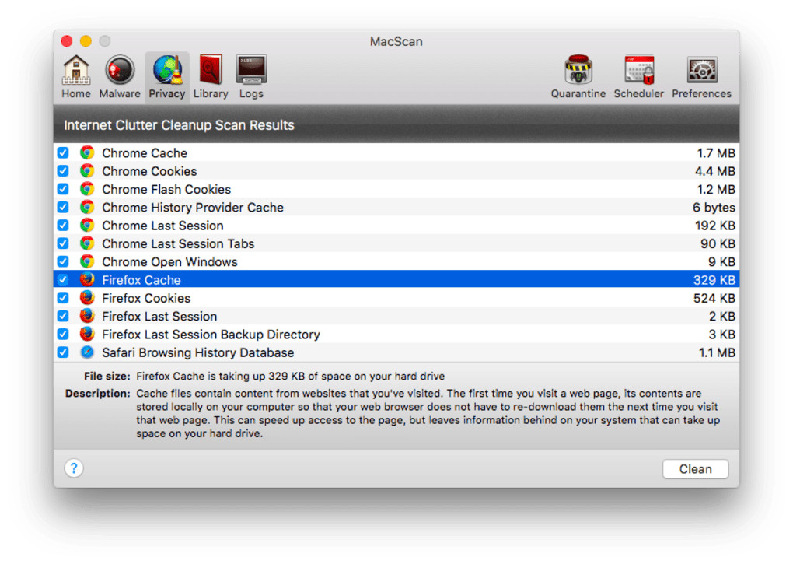Select the Chrome Last Session row label
This screenshot has height=564, width=793.
(x=162, y=226)
